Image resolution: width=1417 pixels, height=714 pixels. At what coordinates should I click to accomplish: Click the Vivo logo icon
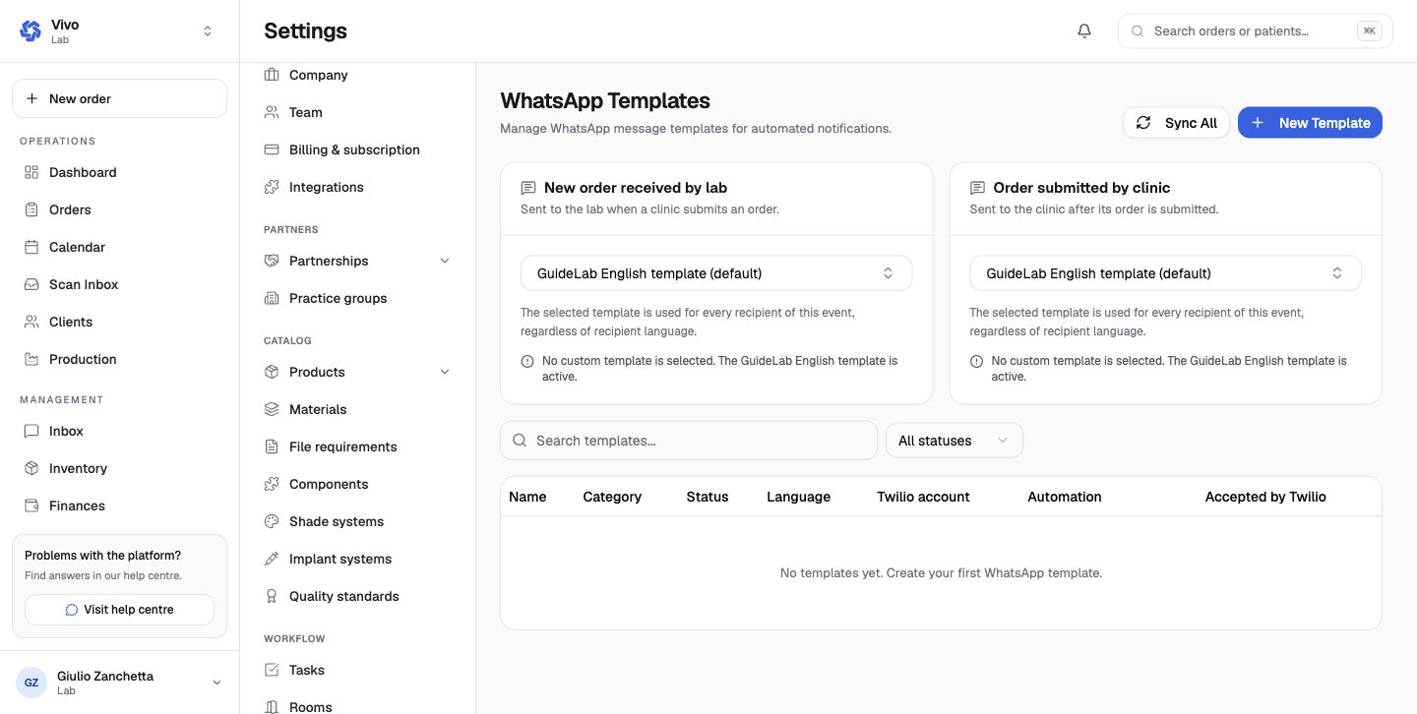pyautogui.click(x=31, y=31)
